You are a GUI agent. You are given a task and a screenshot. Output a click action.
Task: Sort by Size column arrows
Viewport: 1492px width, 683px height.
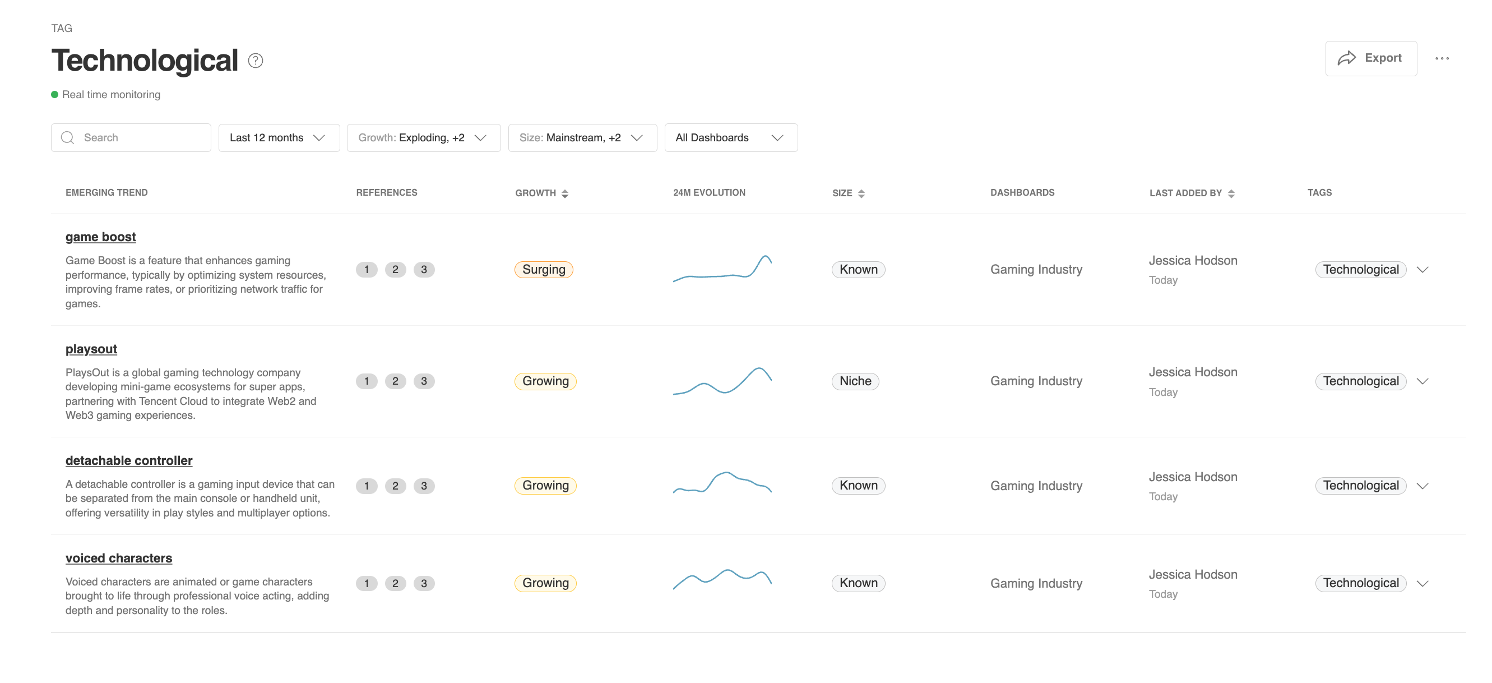point(861,193)
